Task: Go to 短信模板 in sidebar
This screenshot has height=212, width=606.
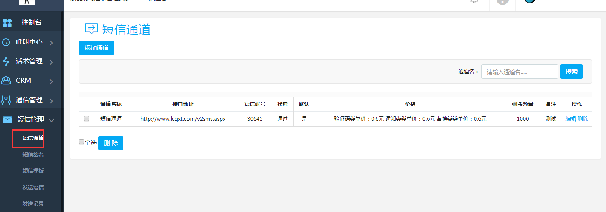Action: point(33,171)
